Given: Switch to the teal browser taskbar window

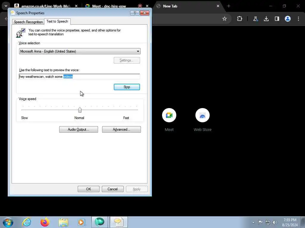Looking at the screenshot, I should (99, 222).
